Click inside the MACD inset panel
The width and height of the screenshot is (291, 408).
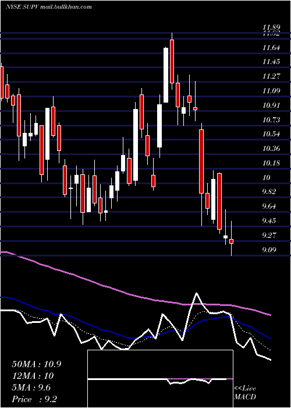point(160,379)
